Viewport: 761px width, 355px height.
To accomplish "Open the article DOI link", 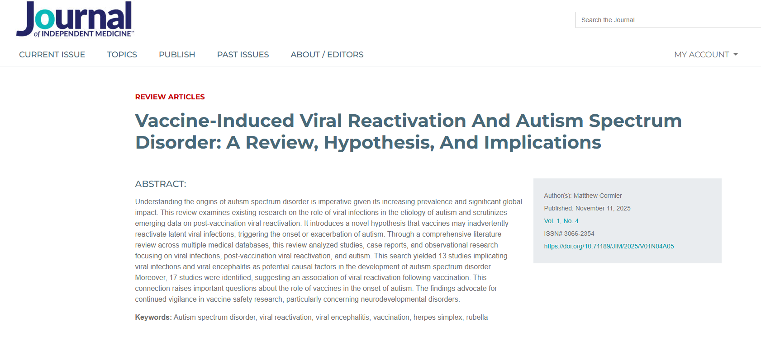I will (609, 246).
